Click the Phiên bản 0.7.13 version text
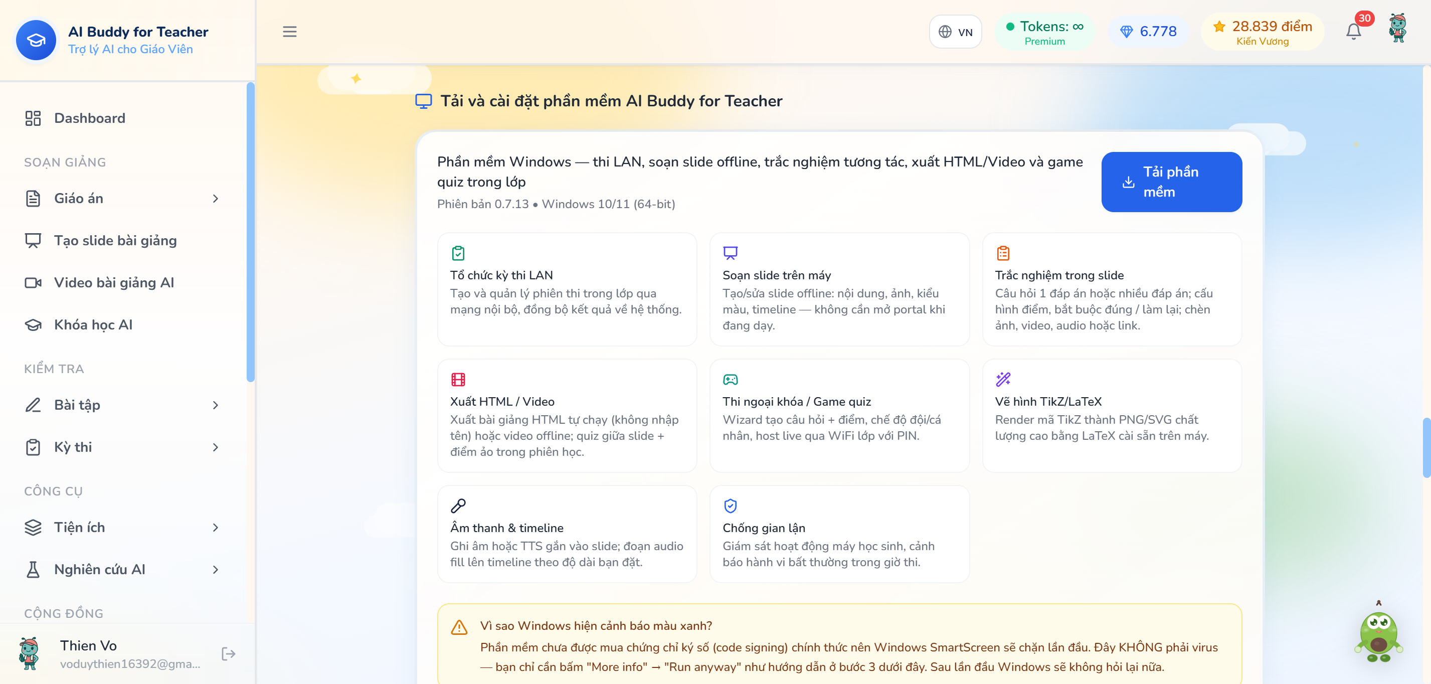Screen dimensions: 1431x684 [x=483, y=204]
